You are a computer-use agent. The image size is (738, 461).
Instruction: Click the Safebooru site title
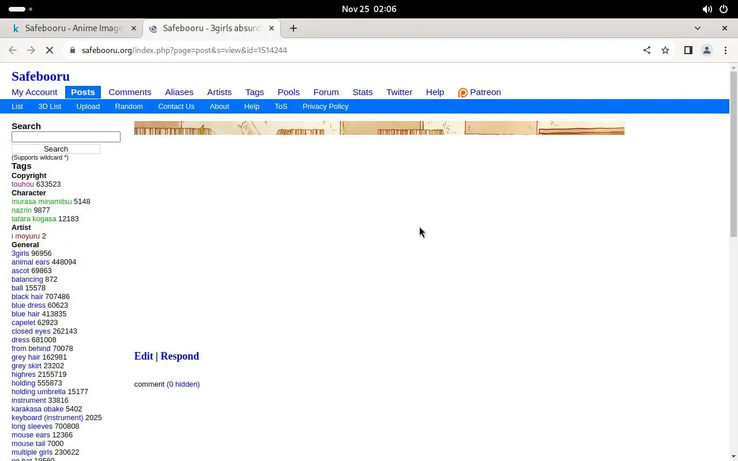(40, 76)
